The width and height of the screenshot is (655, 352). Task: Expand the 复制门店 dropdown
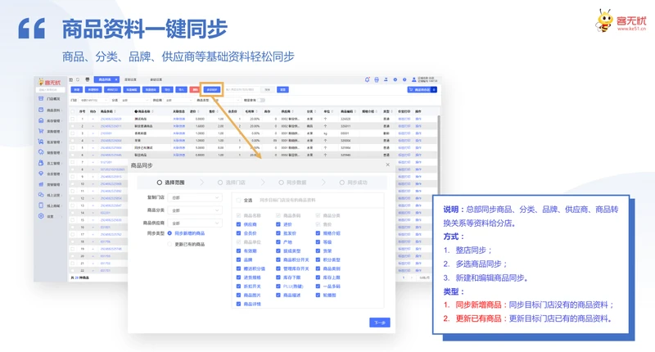[195, 198]
